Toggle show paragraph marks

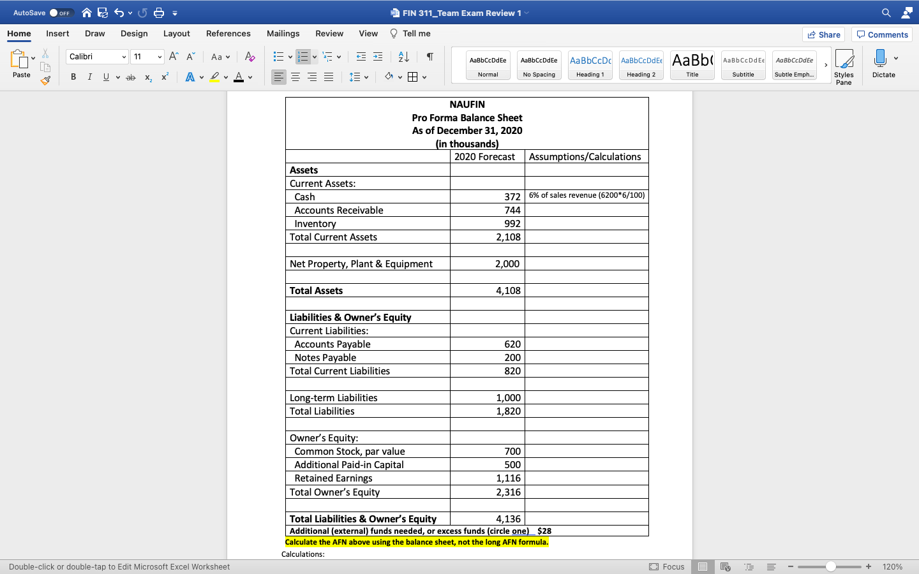(x=430, y=57)
